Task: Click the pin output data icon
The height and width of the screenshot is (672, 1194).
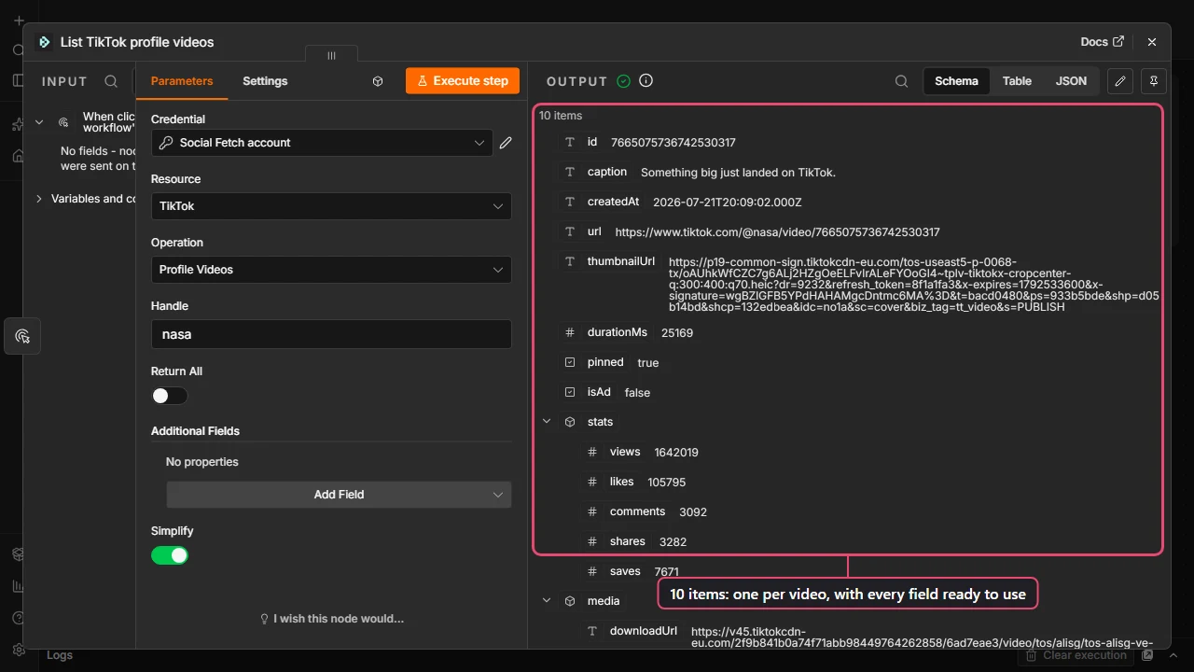Action: click(x=1154, y=81)
